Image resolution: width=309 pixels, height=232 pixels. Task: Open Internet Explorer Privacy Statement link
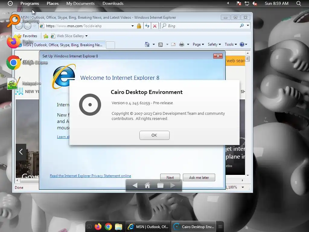90,176
